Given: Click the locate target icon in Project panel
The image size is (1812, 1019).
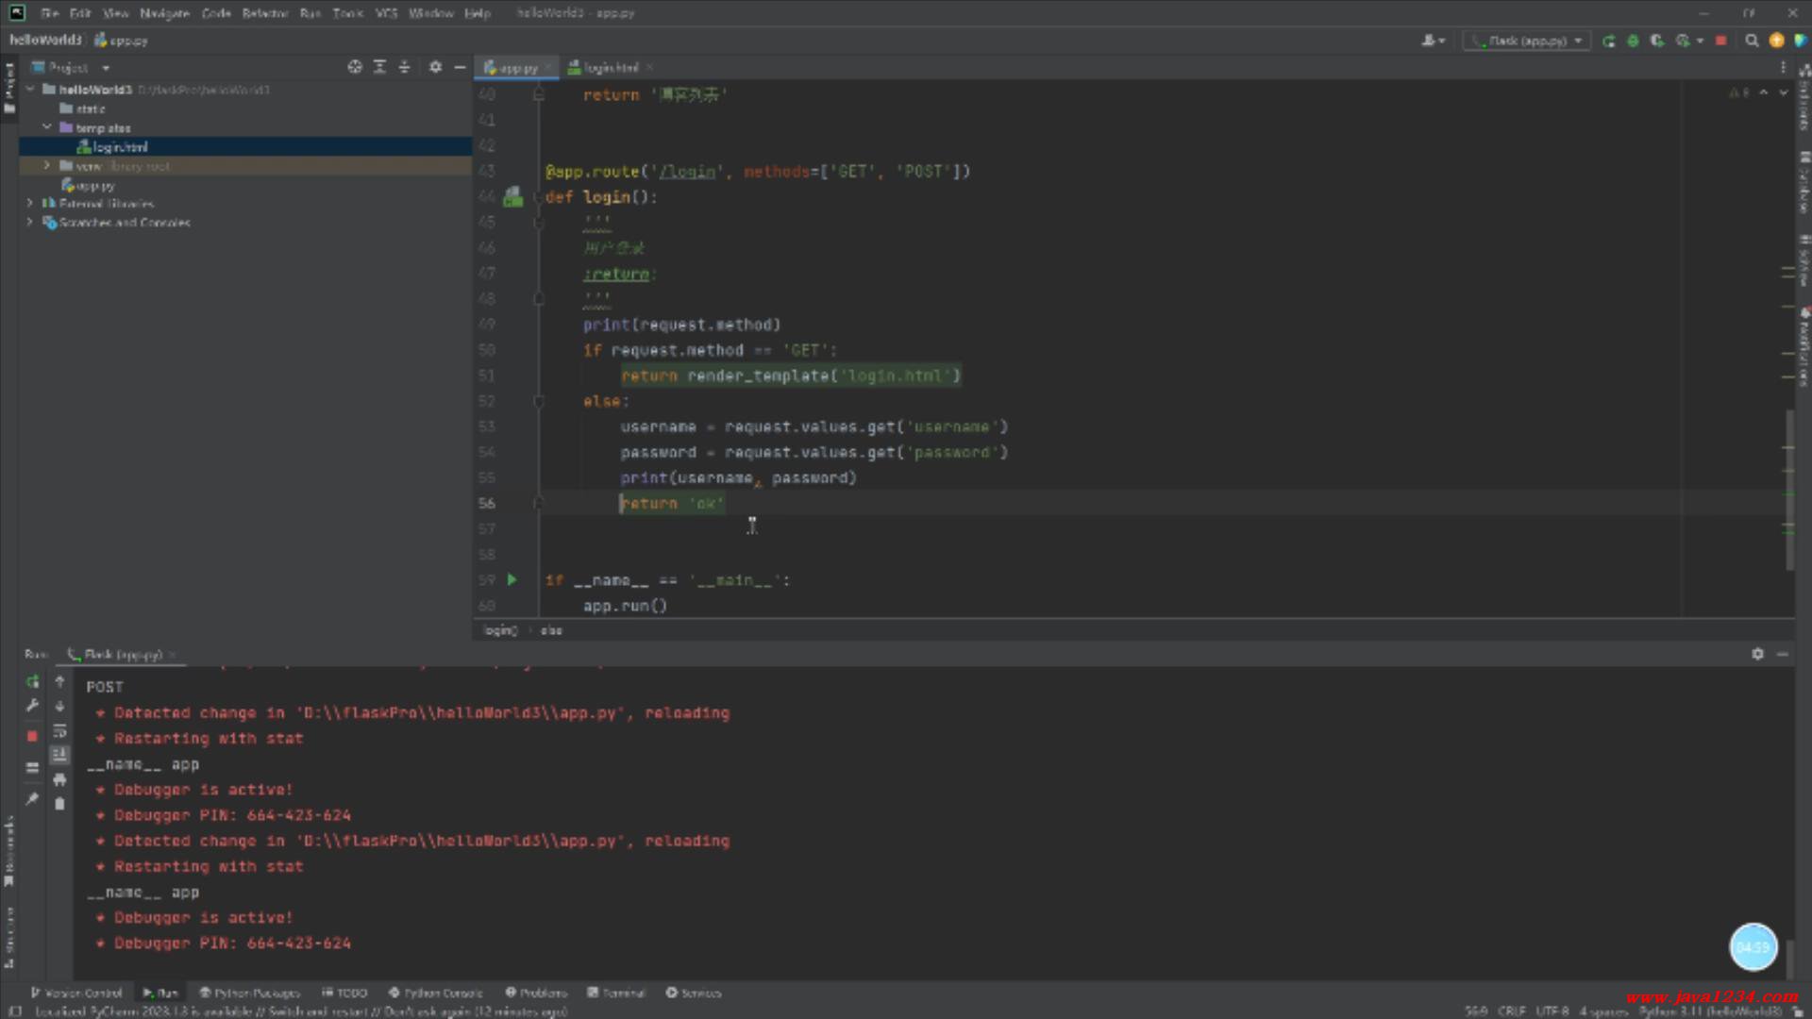Looking at the screenshot, I should click(355, 67).
